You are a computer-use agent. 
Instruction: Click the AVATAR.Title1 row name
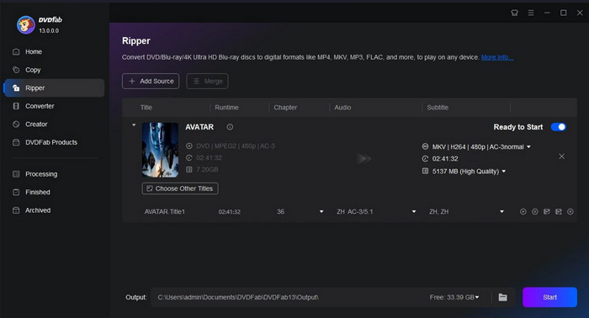point(165,212)
